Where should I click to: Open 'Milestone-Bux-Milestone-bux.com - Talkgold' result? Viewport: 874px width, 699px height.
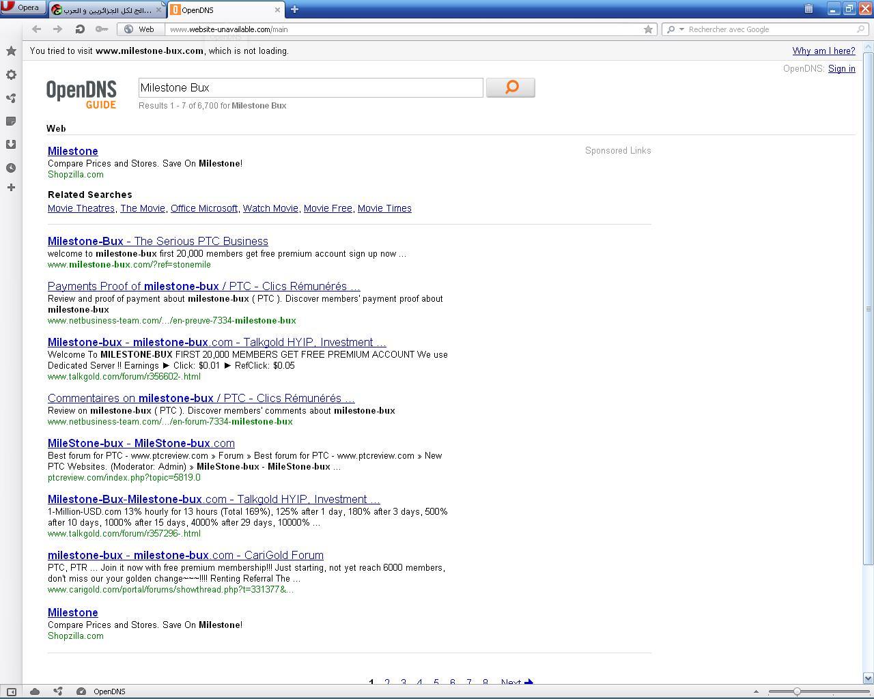click(214, 499)
